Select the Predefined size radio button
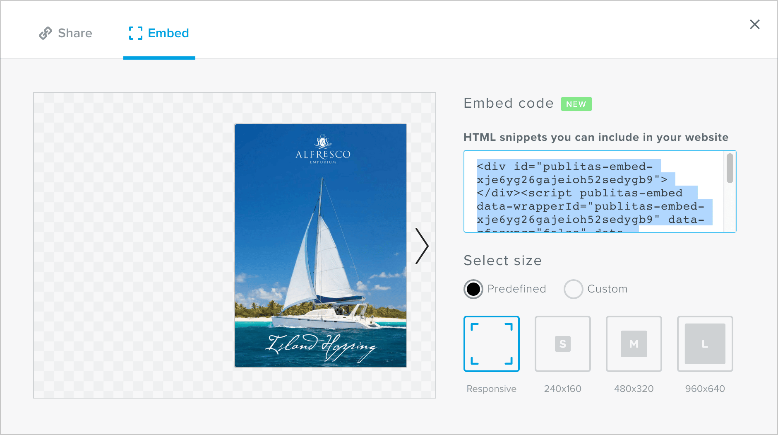This screenshot has width=778, height=435. 473,289
